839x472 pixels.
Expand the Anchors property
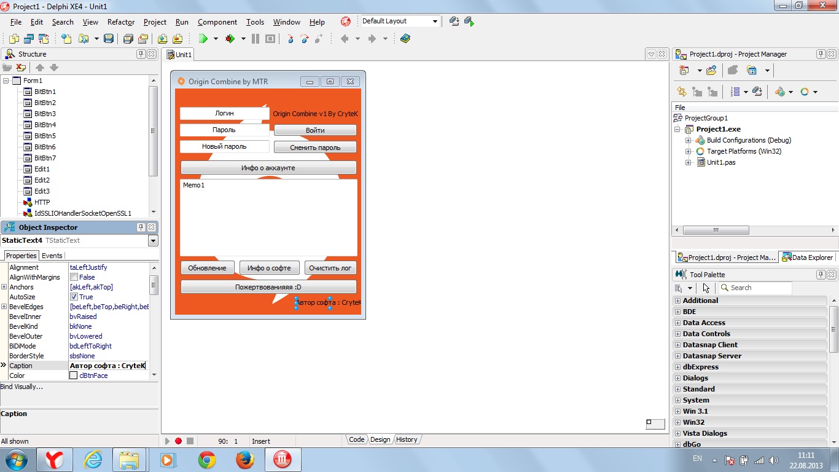(4, 287)
